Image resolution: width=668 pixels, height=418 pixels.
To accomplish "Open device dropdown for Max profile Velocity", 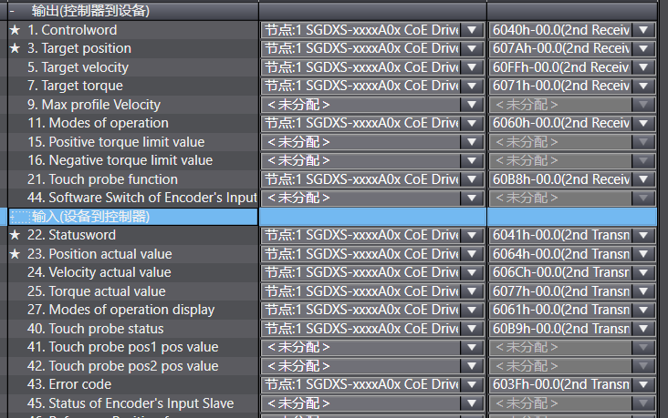I will pyautogui.click(x=472, y=105).
